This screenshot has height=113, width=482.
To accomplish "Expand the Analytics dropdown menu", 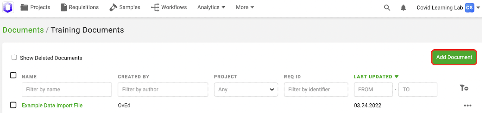I will (211, 7).
